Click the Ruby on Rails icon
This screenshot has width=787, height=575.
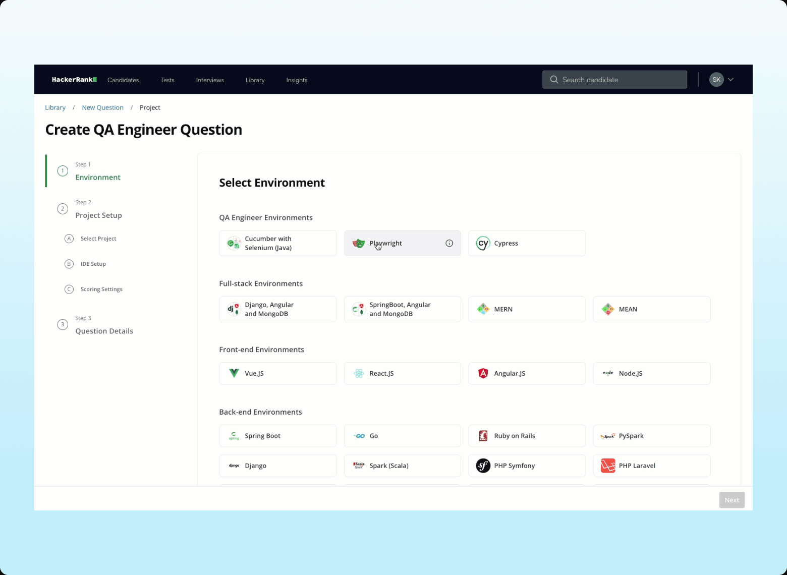click(x=483, y=436)
